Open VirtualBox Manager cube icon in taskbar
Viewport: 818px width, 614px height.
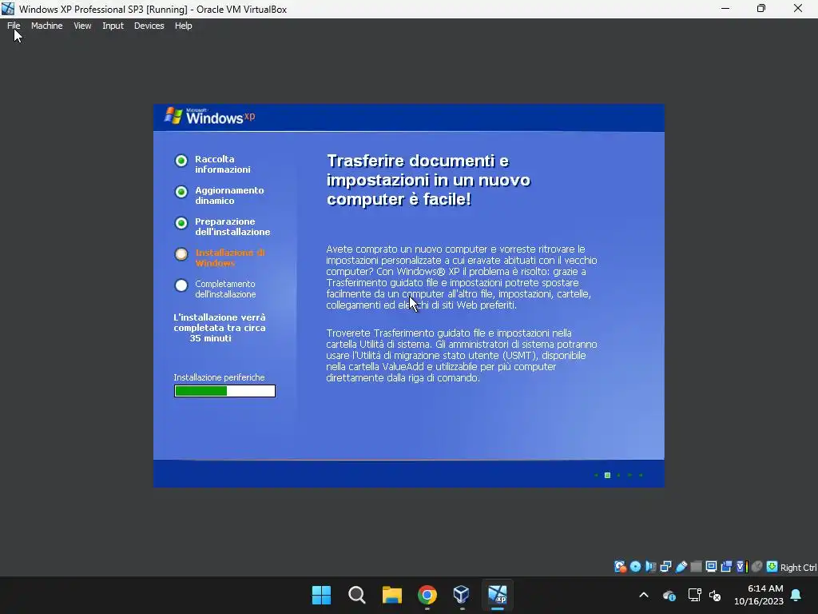point(462,595)
